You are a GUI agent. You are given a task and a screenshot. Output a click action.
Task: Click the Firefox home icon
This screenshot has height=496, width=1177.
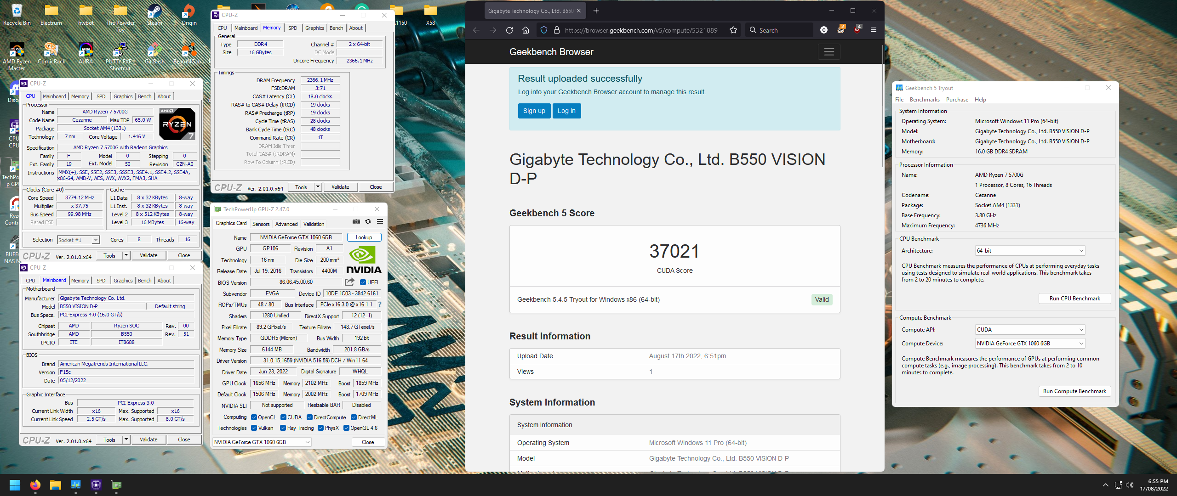[526, 30]
